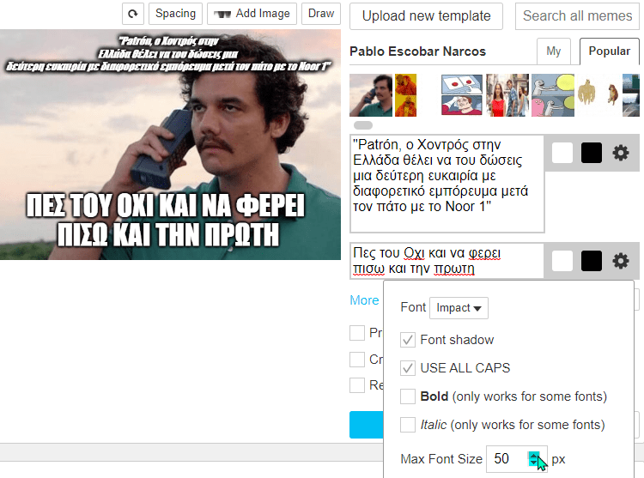Image resolution: width=644 pixels, height=478 pixels.
Task: Click the top caption on the meme image
Action: click(x=168, y=54)
